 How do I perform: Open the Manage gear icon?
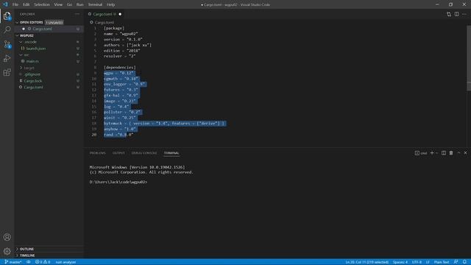coord(7,251)
